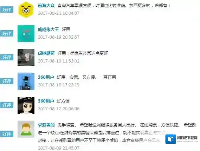The height and width of the screenshot is (151, 200).
Task: Click the blue top-hat robot avatar
Action: coord(26,81)
